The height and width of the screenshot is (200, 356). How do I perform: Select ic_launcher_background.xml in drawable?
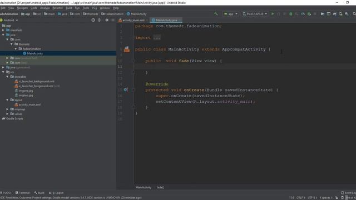coord(36,82)
